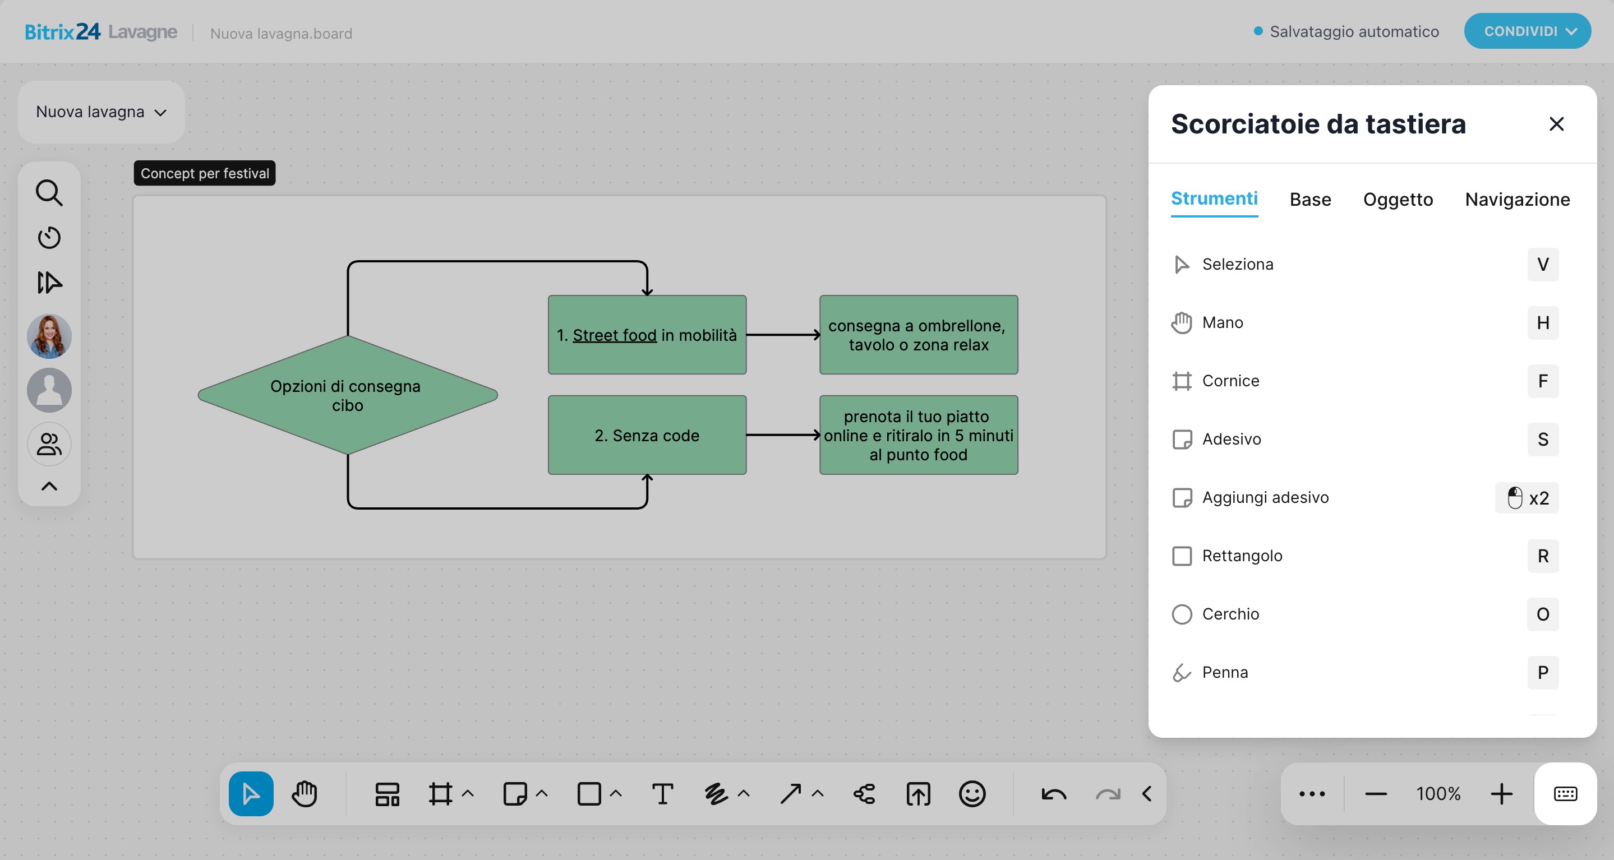Expand the arrow tool options chevron

point(817,794)
